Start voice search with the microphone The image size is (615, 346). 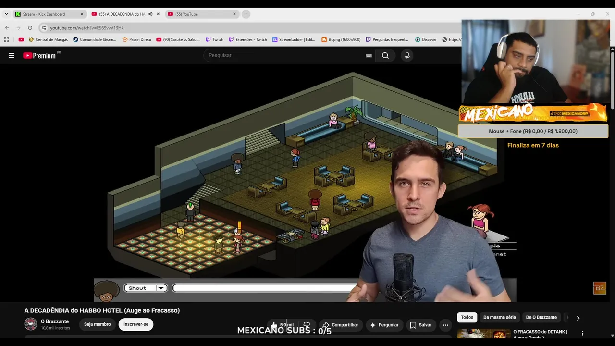click(407, 55)
